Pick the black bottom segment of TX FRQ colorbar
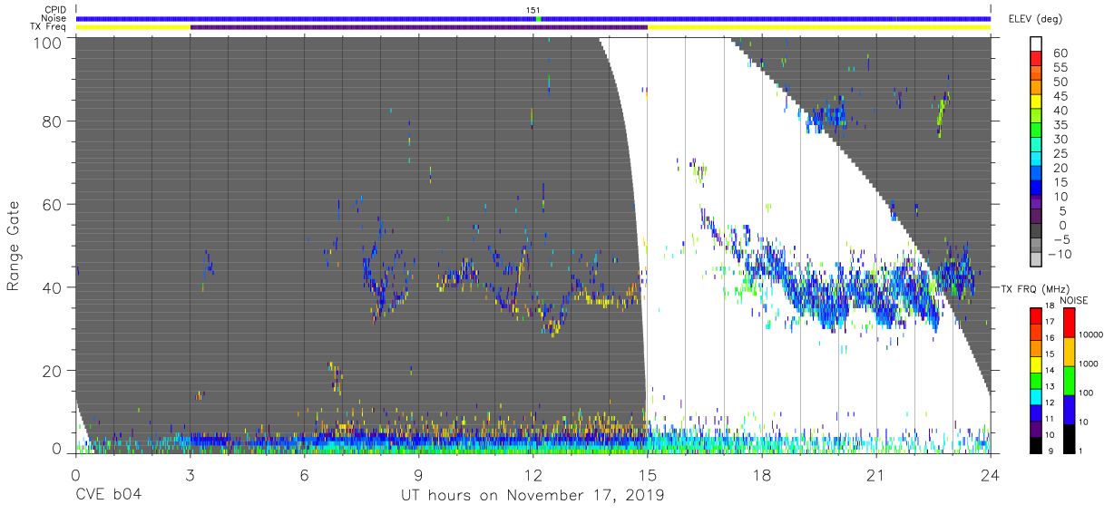Viewport: 1114px width, 514px height. [1035, 445]
